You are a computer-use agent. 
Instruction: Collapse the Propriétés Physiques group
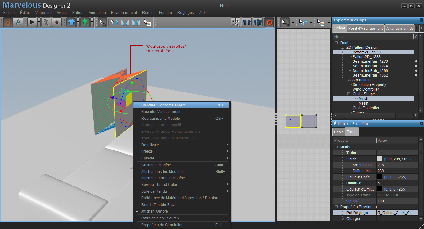click(x=336, y=207)
